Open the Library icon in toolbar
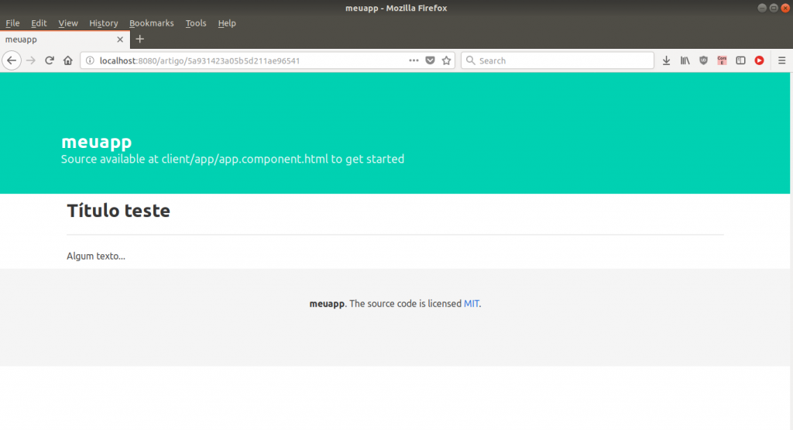This screenshot has height=430, width=793. coord(685,60)
